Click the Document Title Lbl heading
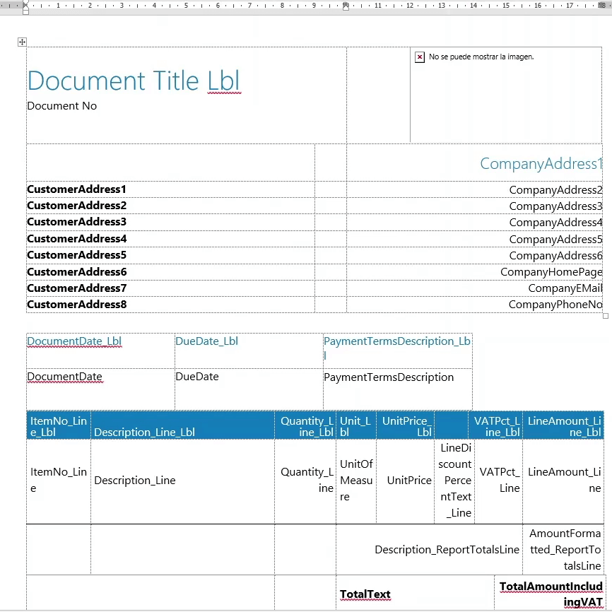The image size is (612, 612). (x=134, y=81)
